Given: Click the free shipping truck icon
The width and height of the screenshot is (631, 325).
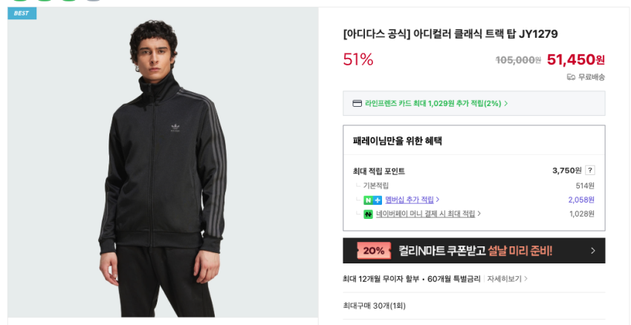Looking at the screenshot, I should (x=571, y=77).
